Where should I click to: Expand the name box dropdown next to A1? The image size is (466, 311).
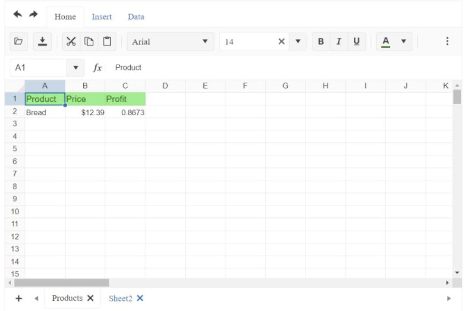76,67
